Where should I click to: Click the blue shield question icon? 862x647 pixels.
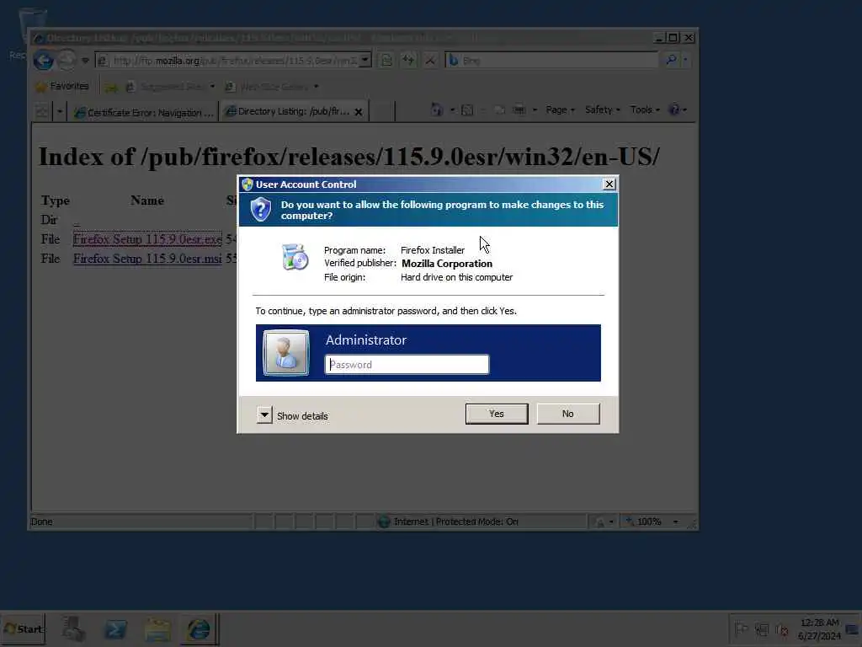tap(261, 210)
